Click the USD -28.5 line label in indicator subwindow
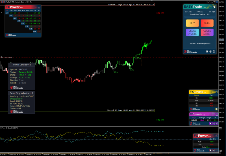 pos(159,146)
